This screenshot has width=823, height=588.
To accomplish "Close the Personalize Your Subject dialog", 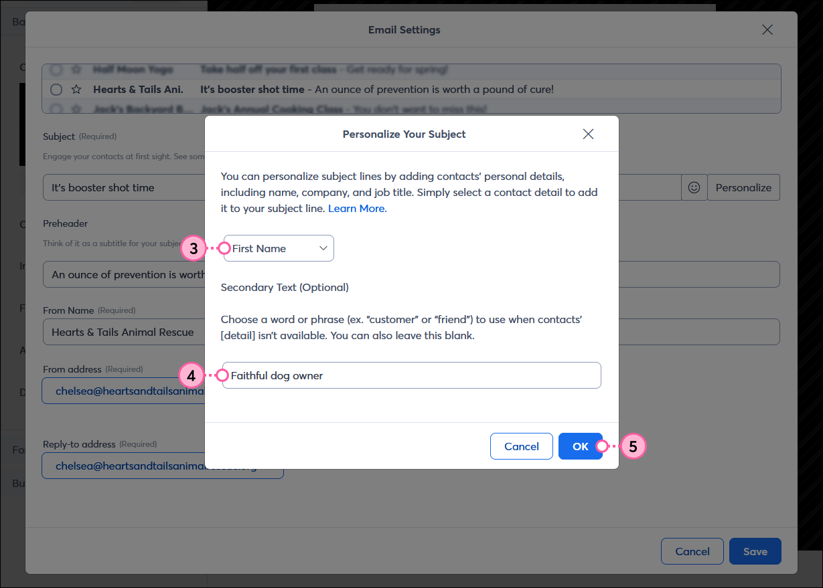I will click(x=588, y=134).
